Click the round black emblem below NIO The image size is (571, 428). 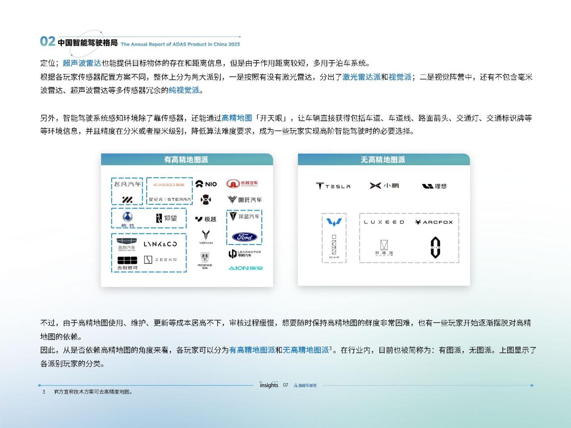pos(206,199)
